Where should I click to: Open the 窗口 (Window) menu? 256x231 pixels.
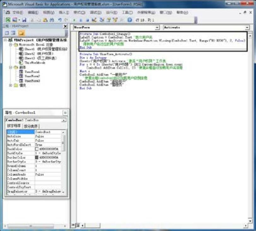(x=166, y=12)
